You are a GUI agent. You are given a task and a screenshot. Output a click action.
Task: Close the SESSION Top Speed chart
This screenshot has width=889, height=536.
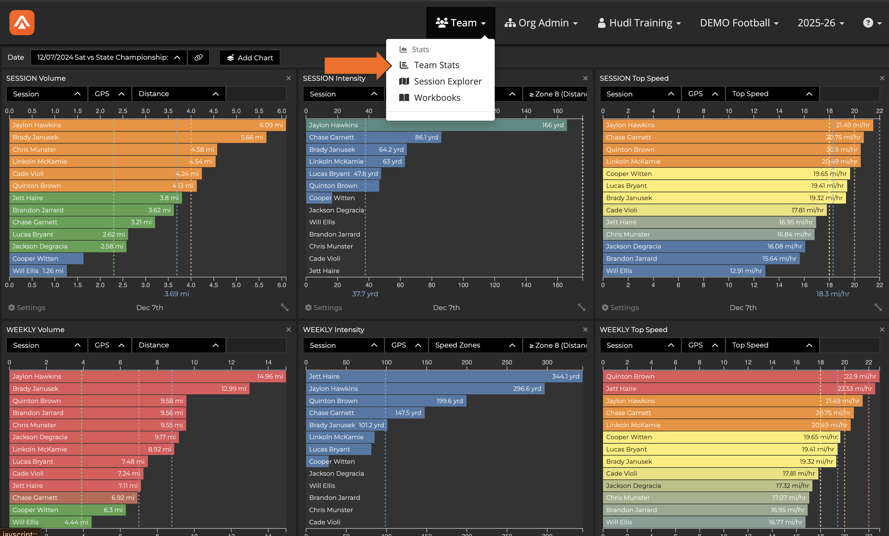click(x=882, y=78)
